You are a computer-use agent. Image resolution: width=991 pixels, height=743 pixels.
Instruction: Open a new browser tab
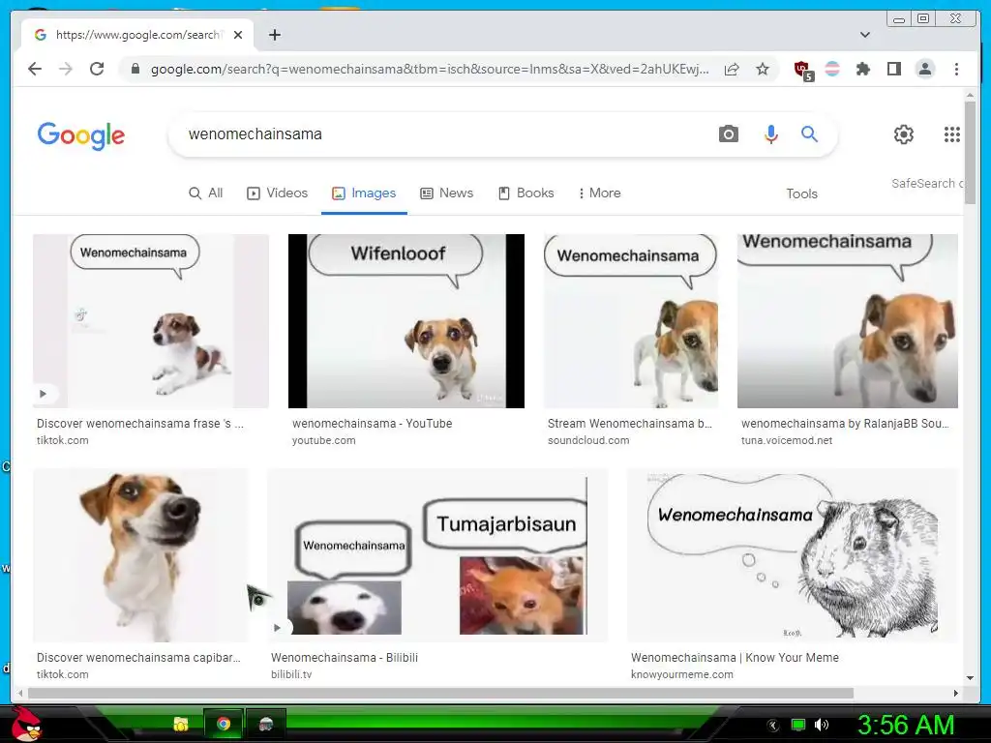click(x=274, y=35)
